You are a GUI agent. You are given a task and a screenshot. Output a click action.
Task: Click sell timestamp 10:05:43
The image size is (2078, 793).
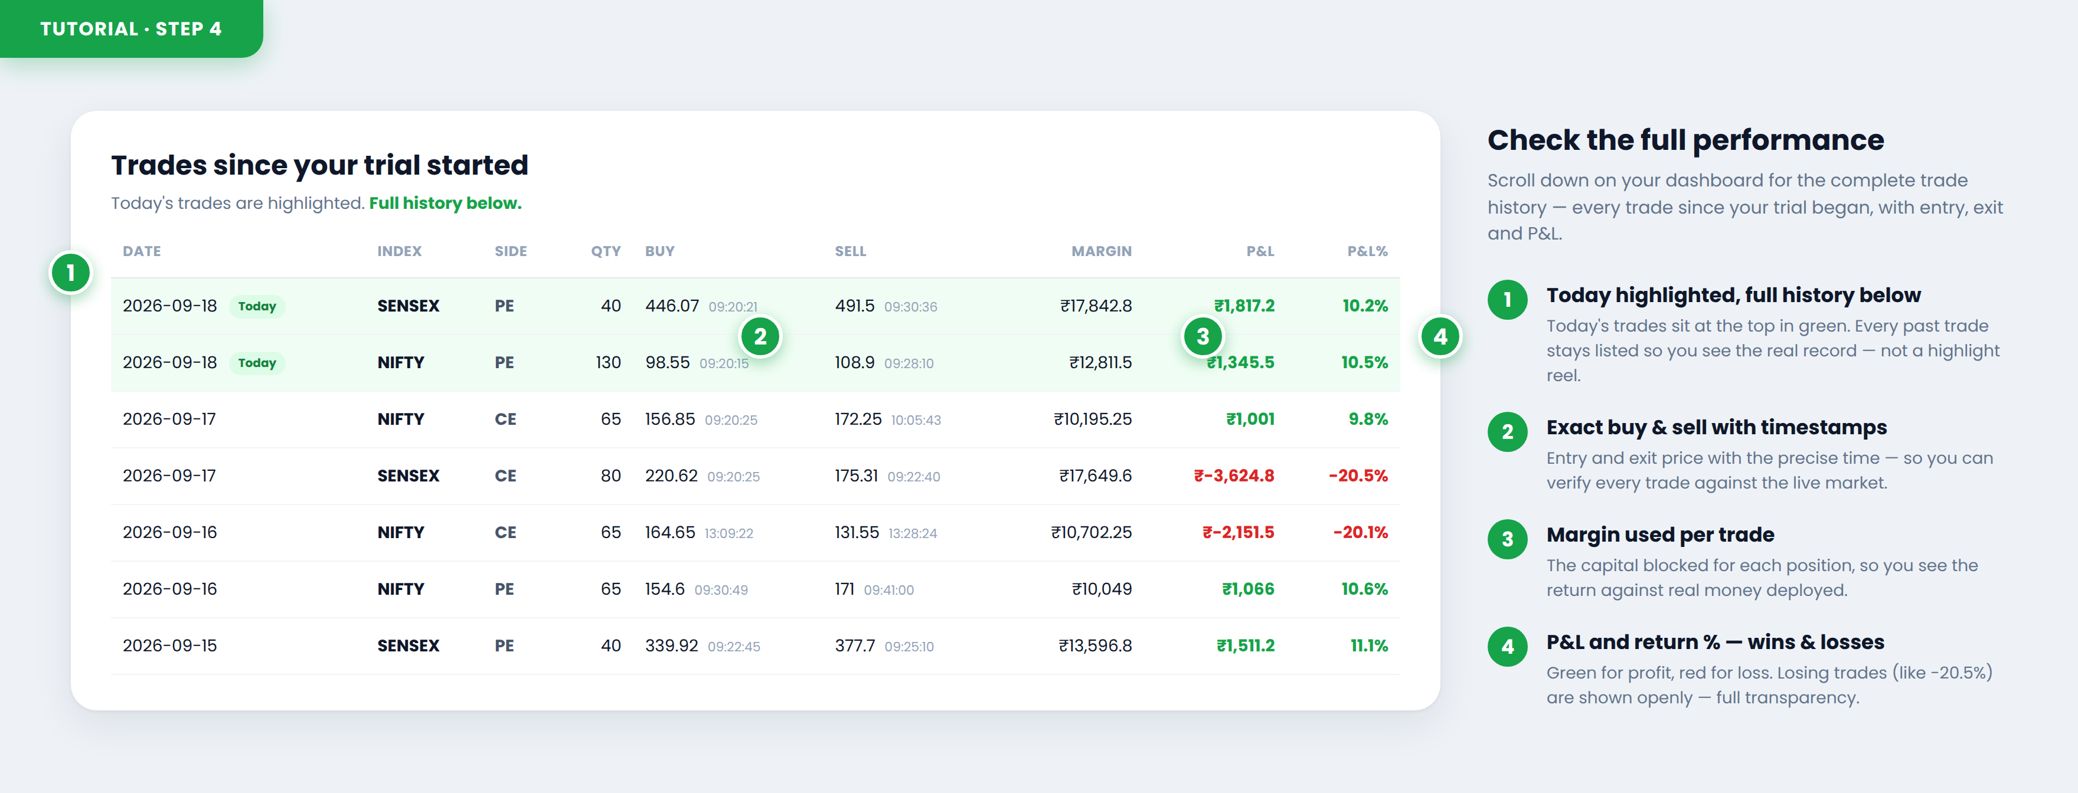916,420
